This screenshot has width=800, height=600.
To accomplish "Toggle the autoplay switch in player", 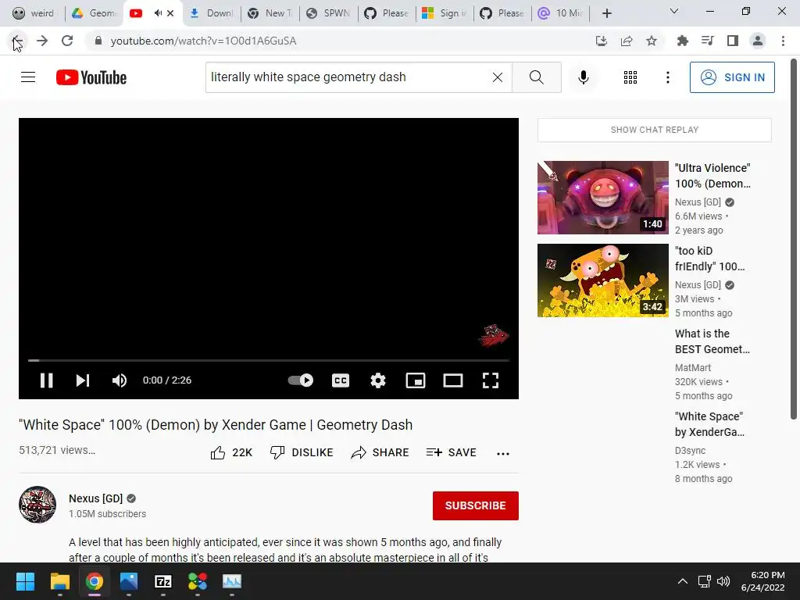I will pos(301,380).
